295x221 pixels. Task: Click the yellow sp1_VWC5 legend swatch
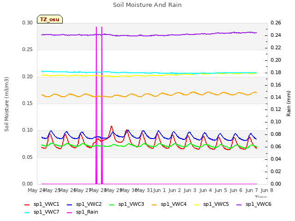click(x=197, y=205)
